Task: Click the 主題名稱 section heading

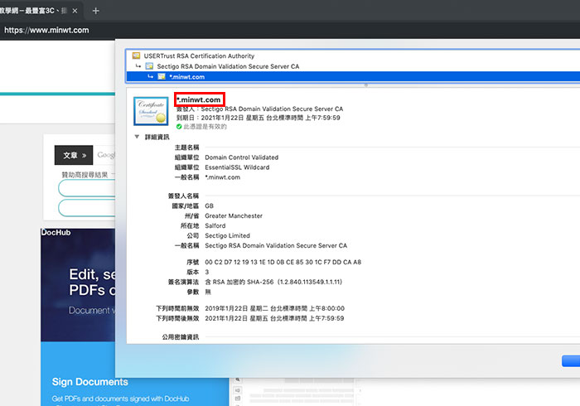Action: pos(186,147)
